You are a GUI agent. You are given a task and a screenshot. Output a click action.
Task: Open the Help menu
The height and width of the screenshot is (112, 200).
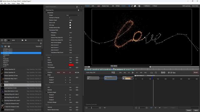(22, 3)
